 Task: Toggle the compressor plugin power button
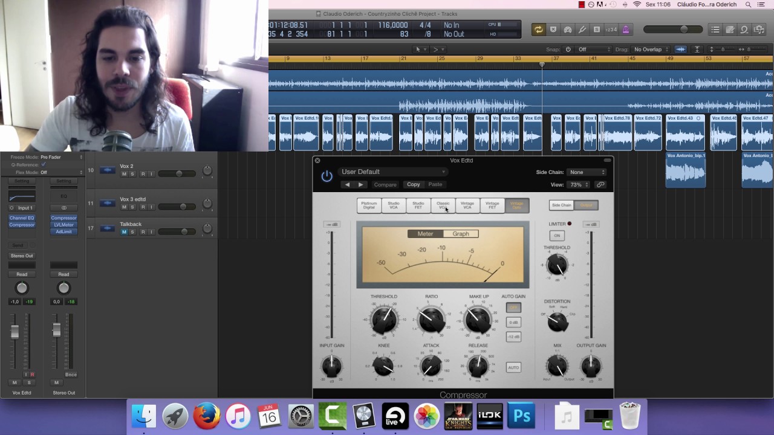327,177
